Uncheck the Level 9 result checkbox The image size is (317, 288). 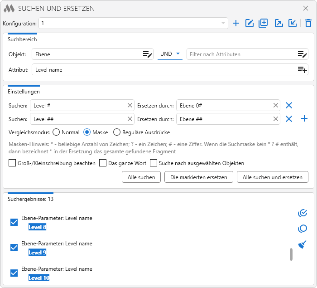click(x=14, y=248)
